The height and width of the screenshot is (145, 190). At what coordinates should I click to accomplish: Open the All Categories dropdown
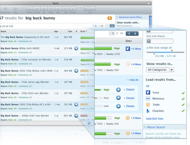[x=160, y=70]
